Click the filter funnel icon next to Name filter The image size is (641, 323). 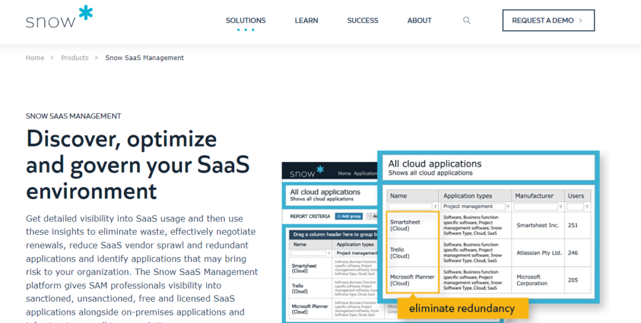tap(436, 207)
